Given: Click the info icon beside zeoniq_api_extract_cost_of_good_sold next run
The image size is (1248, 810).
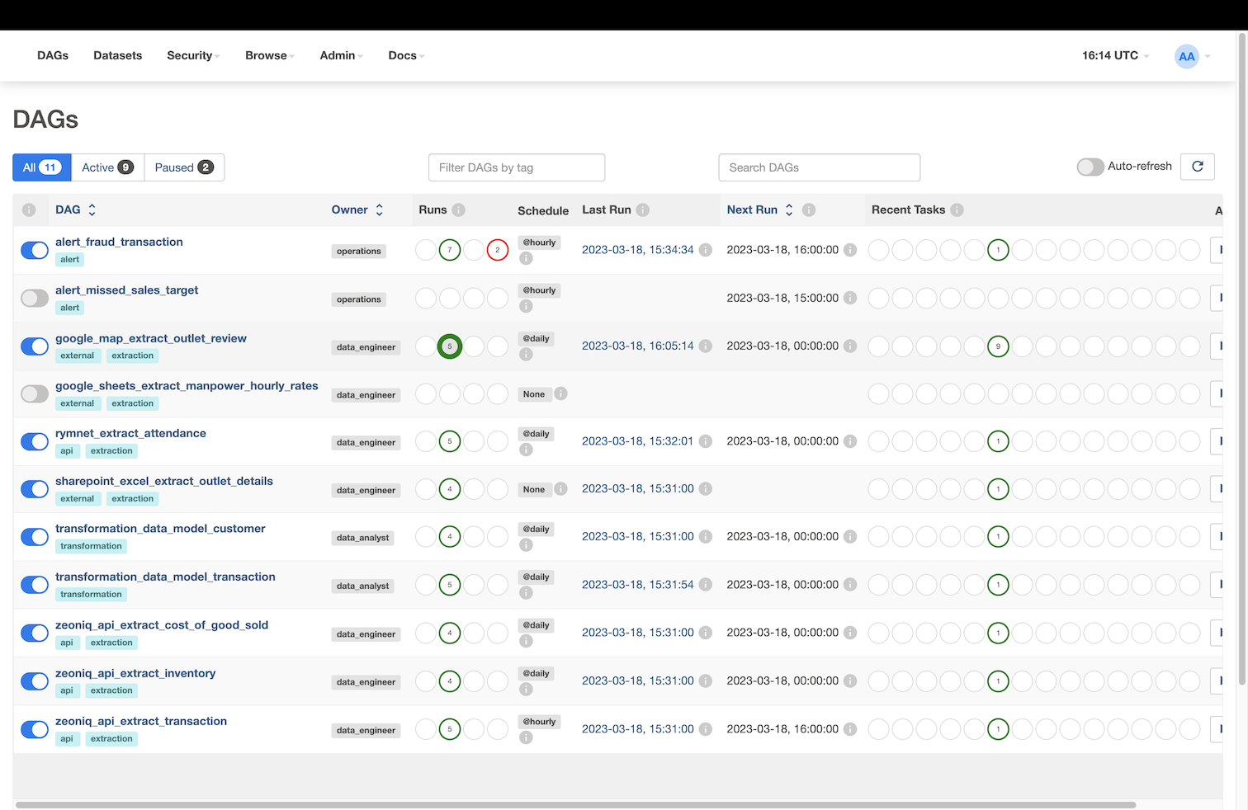Looking at the screenshot, I should (x=850, y=633).
